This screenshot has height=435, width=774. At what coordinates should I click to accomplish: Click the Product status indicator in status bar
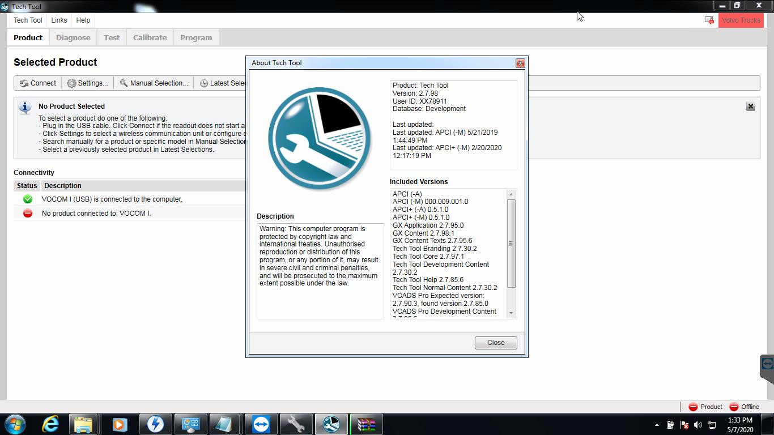(x=705, y=407)
